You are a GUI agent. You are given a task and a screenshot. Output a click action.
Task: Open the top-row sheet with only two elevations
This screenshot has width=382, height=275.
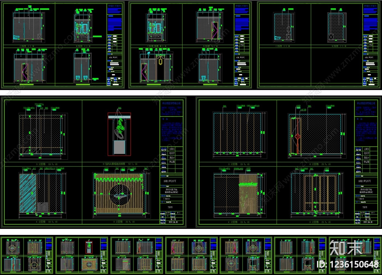[x=319, y=45]
